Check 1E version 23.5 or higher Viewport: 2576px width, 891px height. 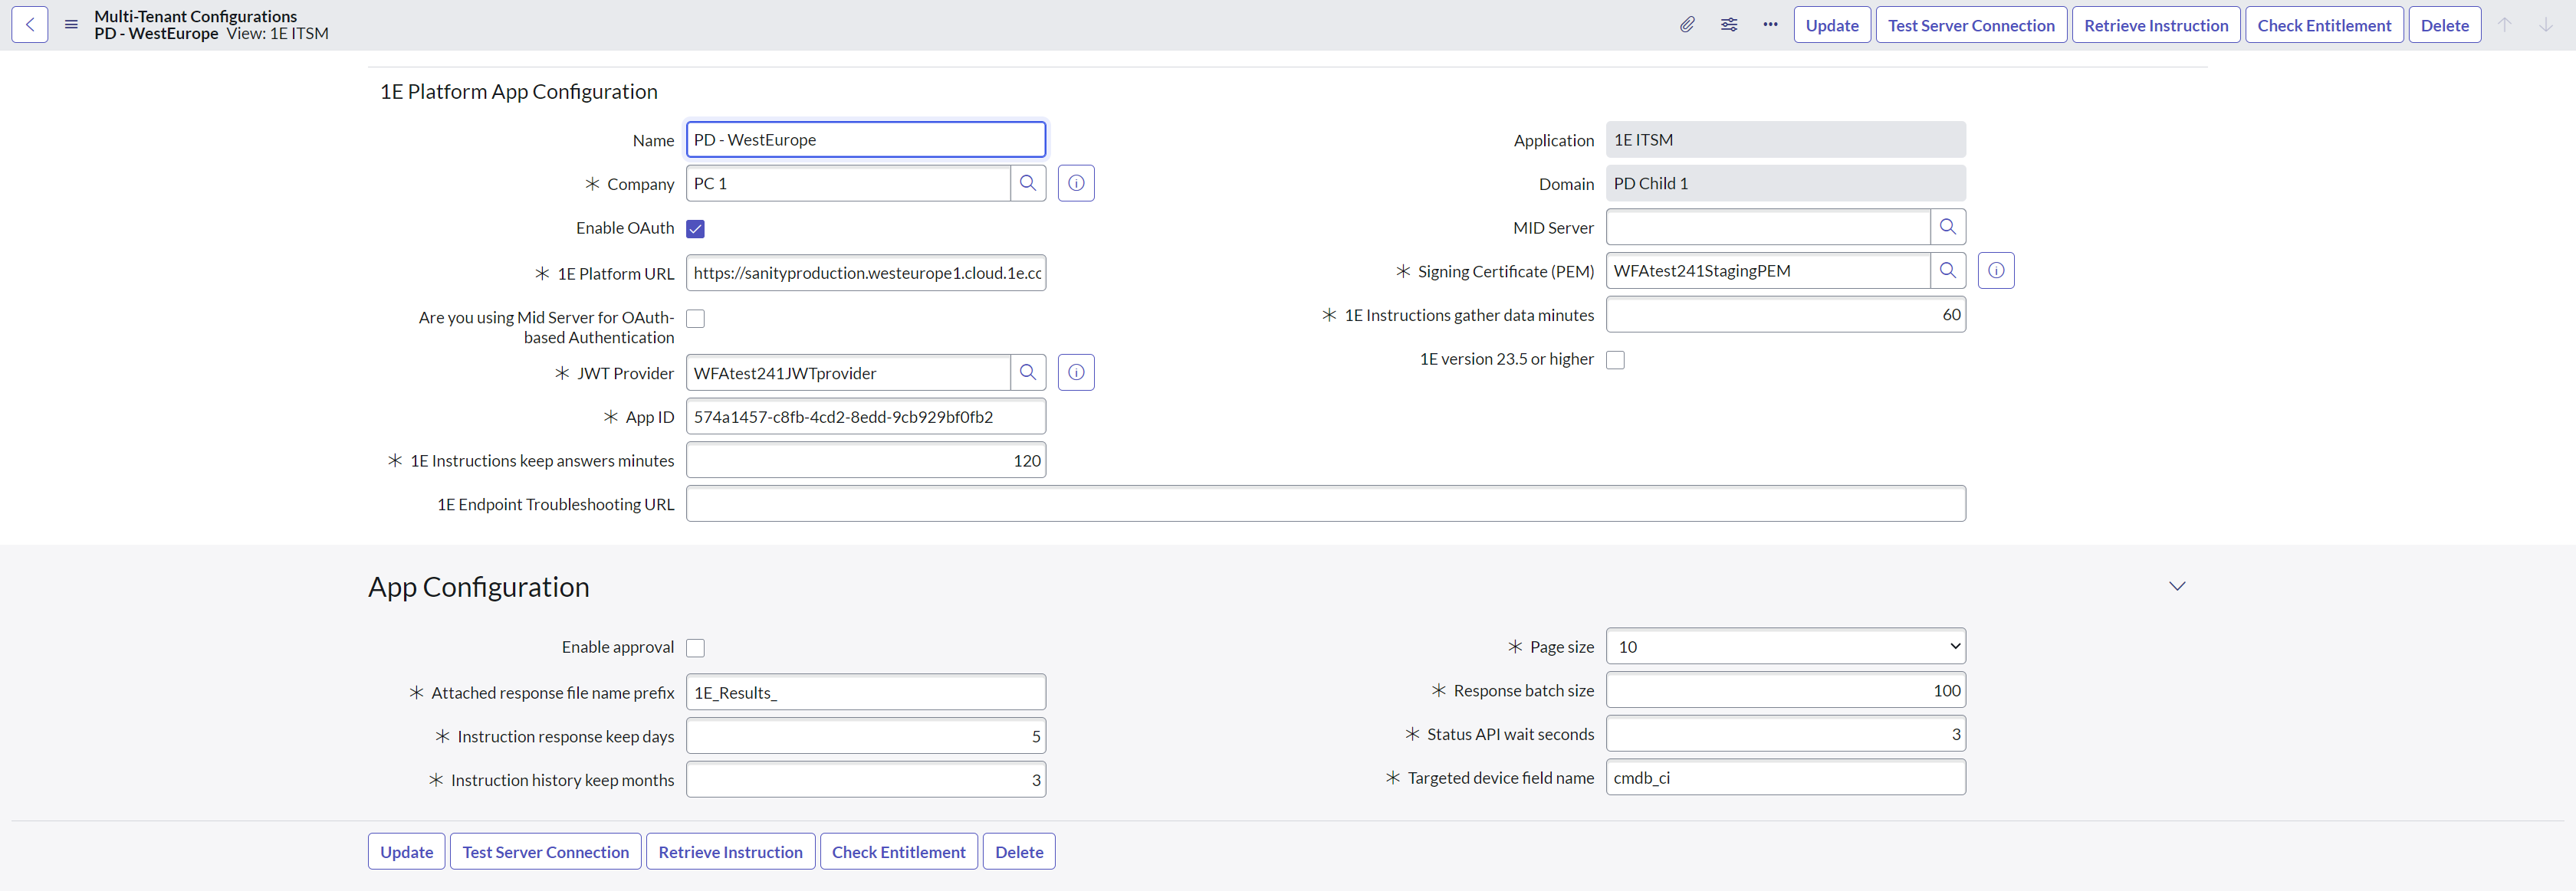point(1616,359)
